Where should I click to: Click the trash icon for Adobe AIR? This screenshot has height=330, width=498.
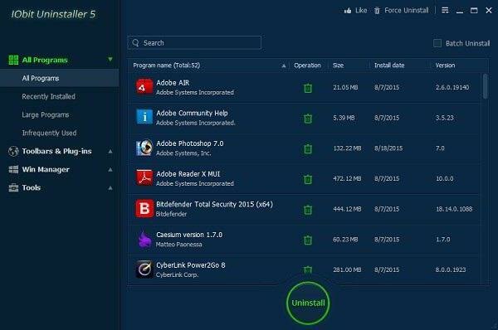(x=308, y=88)
